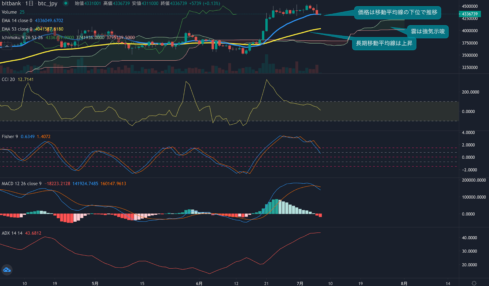Select the 雲は強気示唆 callout annotation

tap(428, 31)
